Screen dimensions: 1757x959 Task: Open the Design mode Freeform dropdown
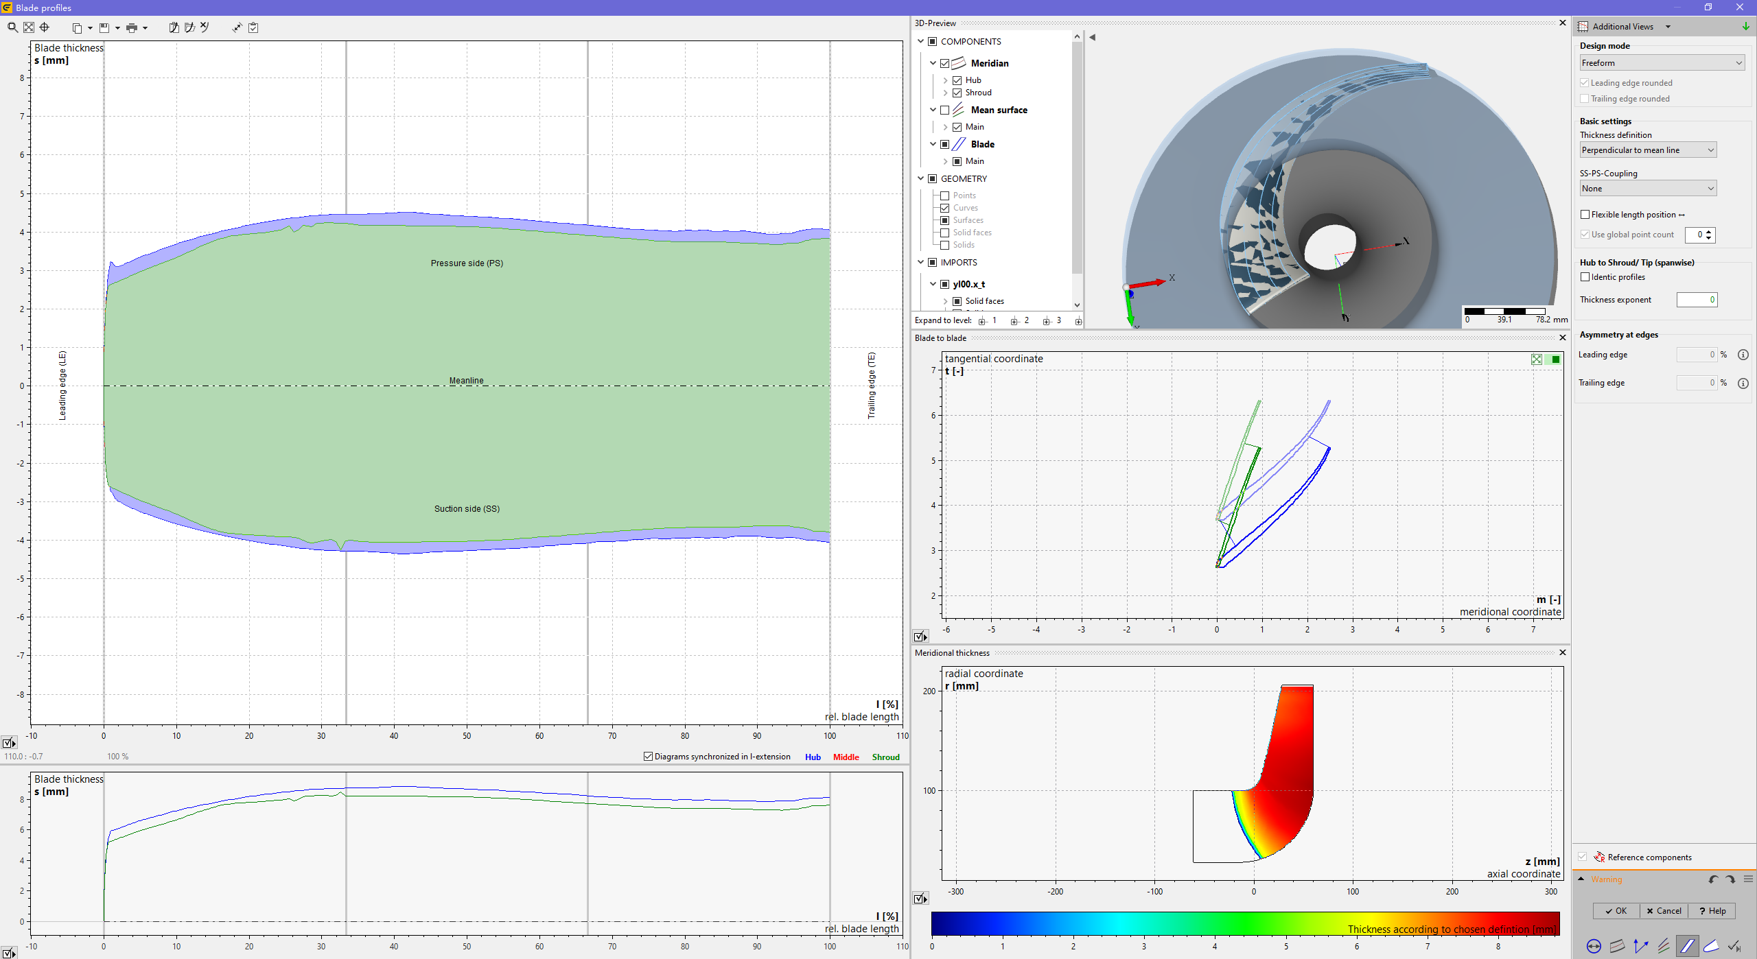click(x=1662, y=63)
